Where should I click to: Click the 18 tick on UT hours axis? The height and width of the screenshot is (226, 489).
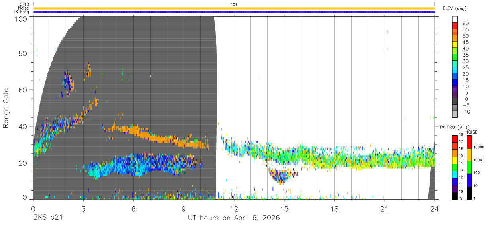334,208
